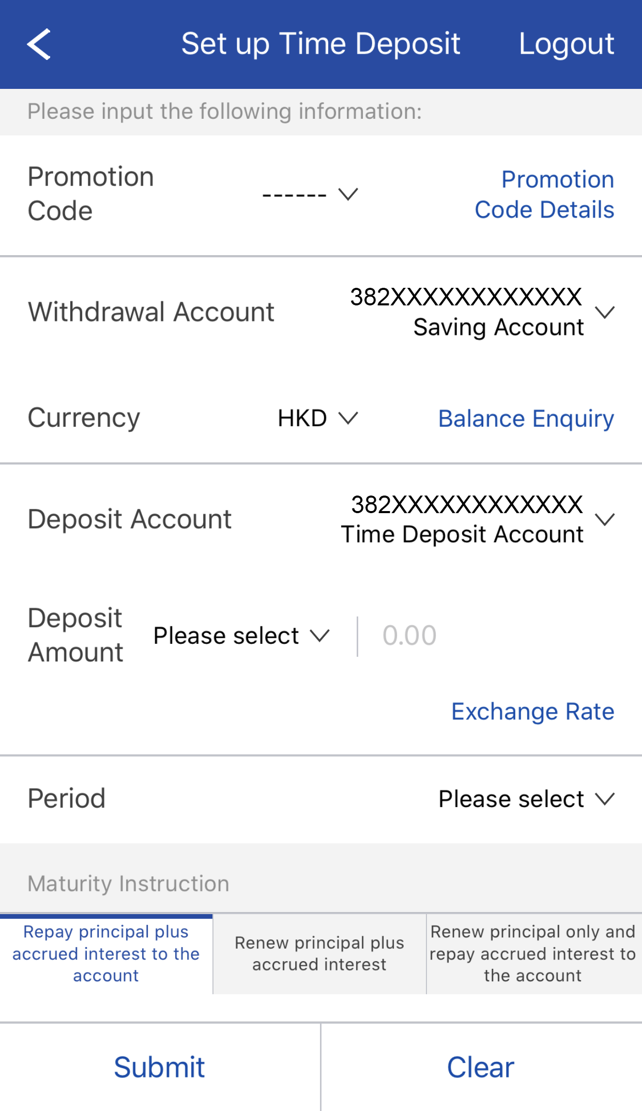The image size is (642, 1111).
Task: Open the Period 'Please select' dropdown
Action: (x=526, y=799)
